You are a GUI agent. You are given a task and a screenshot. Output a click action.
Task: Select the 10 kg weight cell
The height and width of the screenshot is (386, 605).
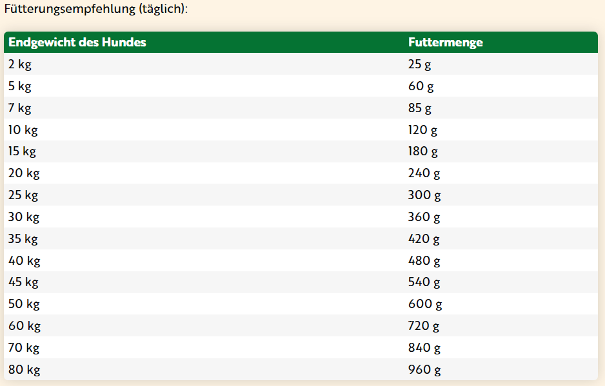point(23,130)
